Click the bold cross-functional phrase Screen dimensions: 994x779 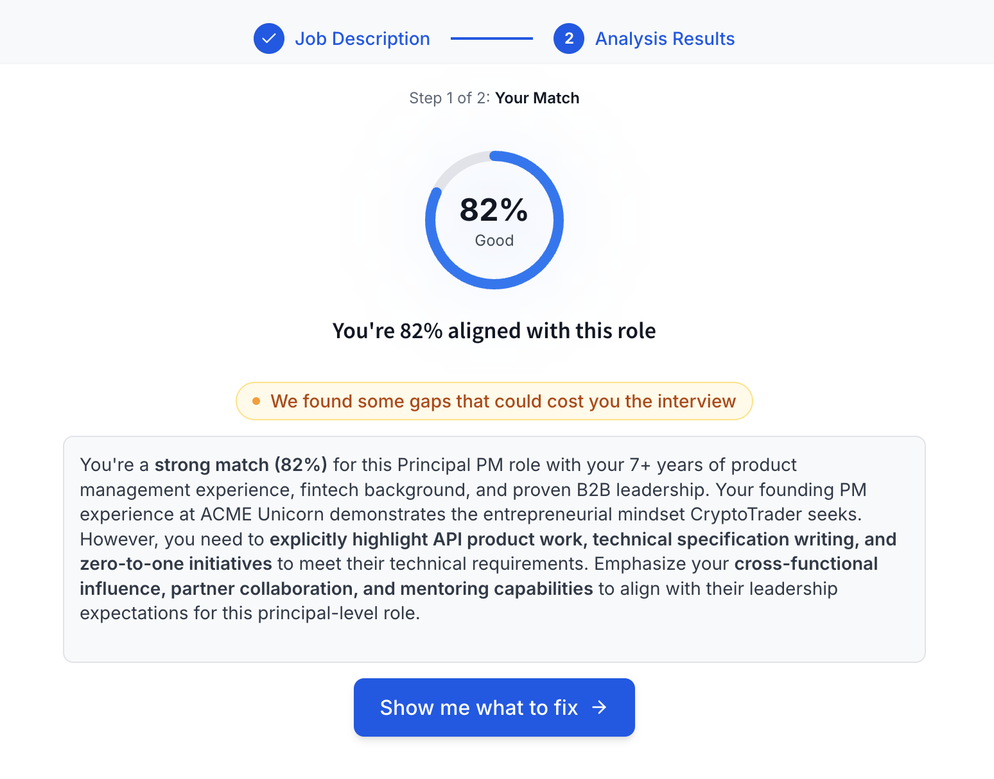coord(806,564)
